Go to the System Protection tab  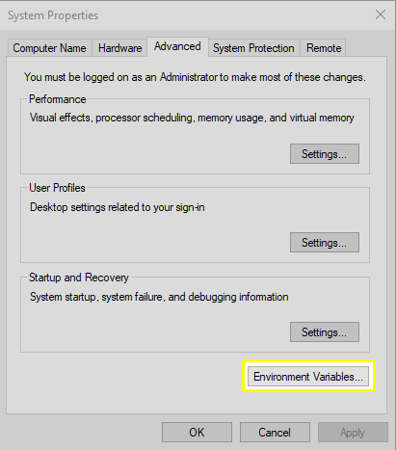[x=253, y=48]
